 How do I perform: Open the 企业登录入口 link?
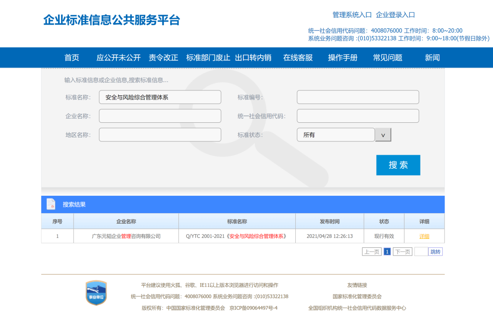click(x=395, y=15)
